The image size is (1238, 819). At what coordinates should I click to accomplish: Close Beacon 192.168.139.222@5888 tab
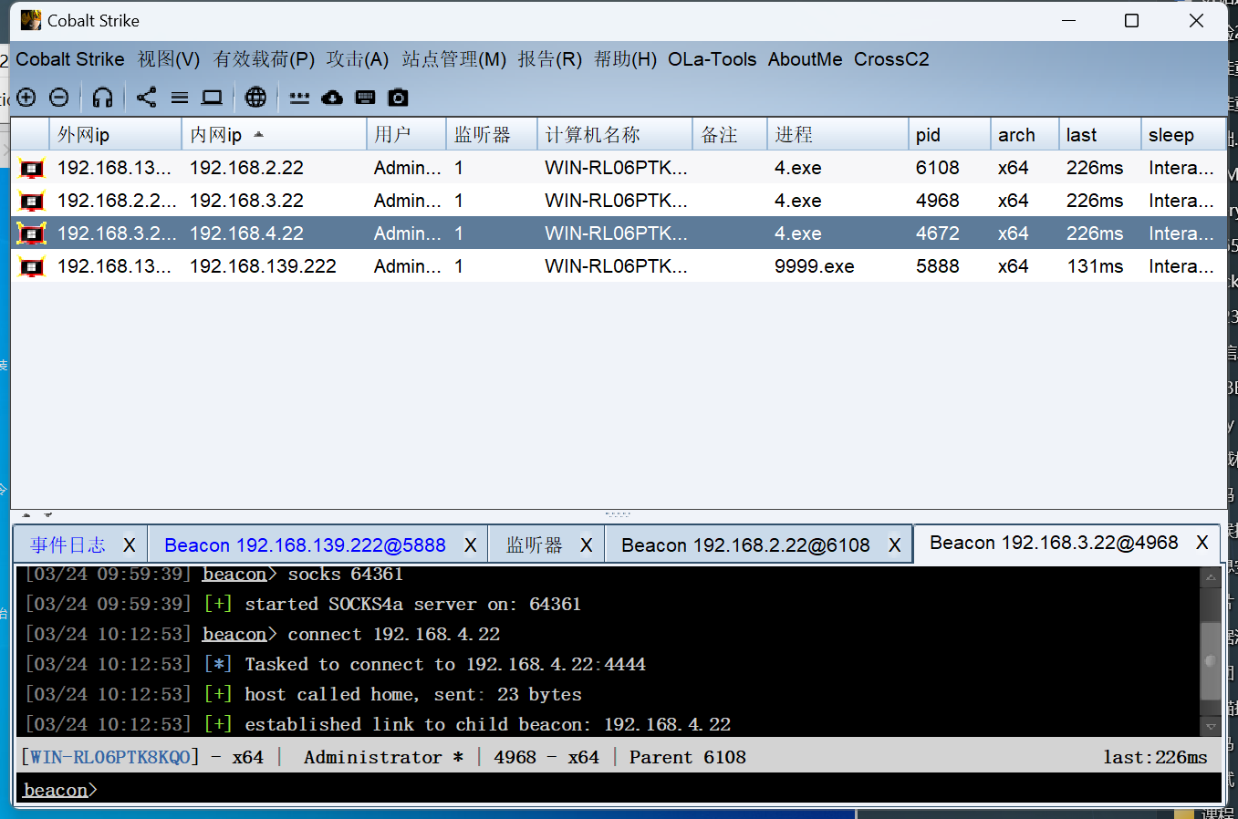[x=471, y=544]
